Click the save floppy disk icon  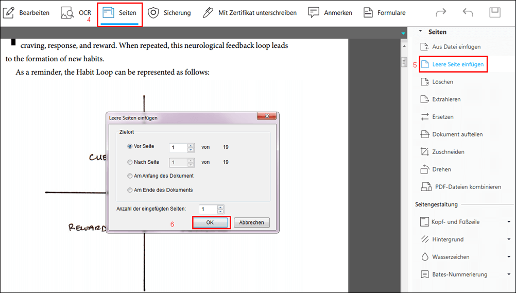[495, 13]
